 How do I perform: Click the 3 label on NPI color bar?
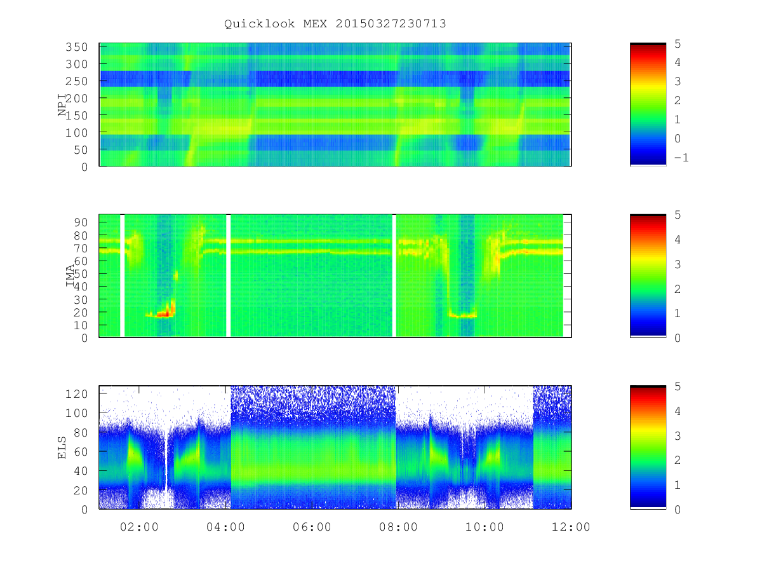pos(678,81)
